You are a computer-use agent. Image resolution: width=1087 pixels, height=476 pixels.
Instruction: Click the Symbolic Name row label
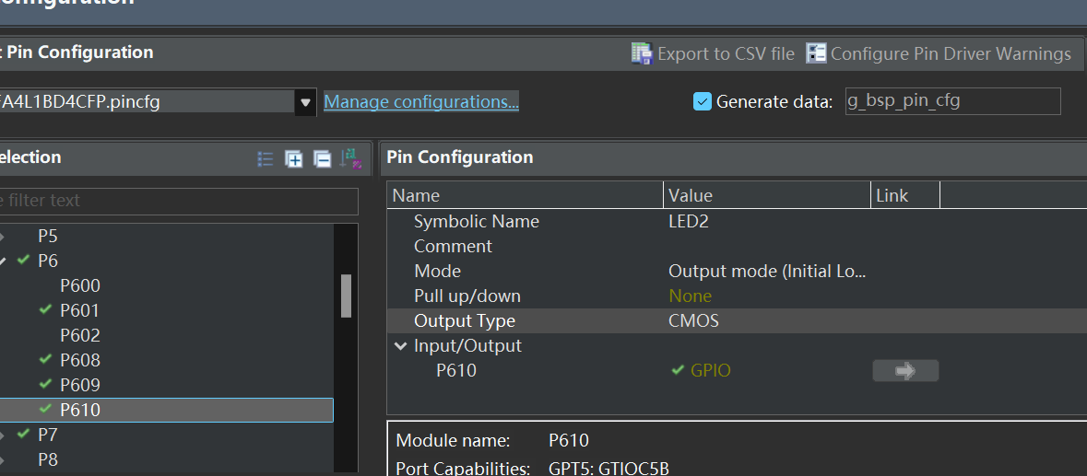(477, 221)
